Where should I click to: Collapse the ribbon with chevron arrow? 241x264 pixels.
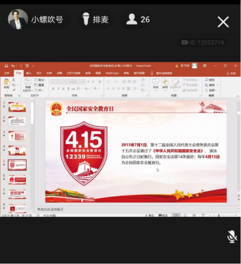[x=238, y=96]
